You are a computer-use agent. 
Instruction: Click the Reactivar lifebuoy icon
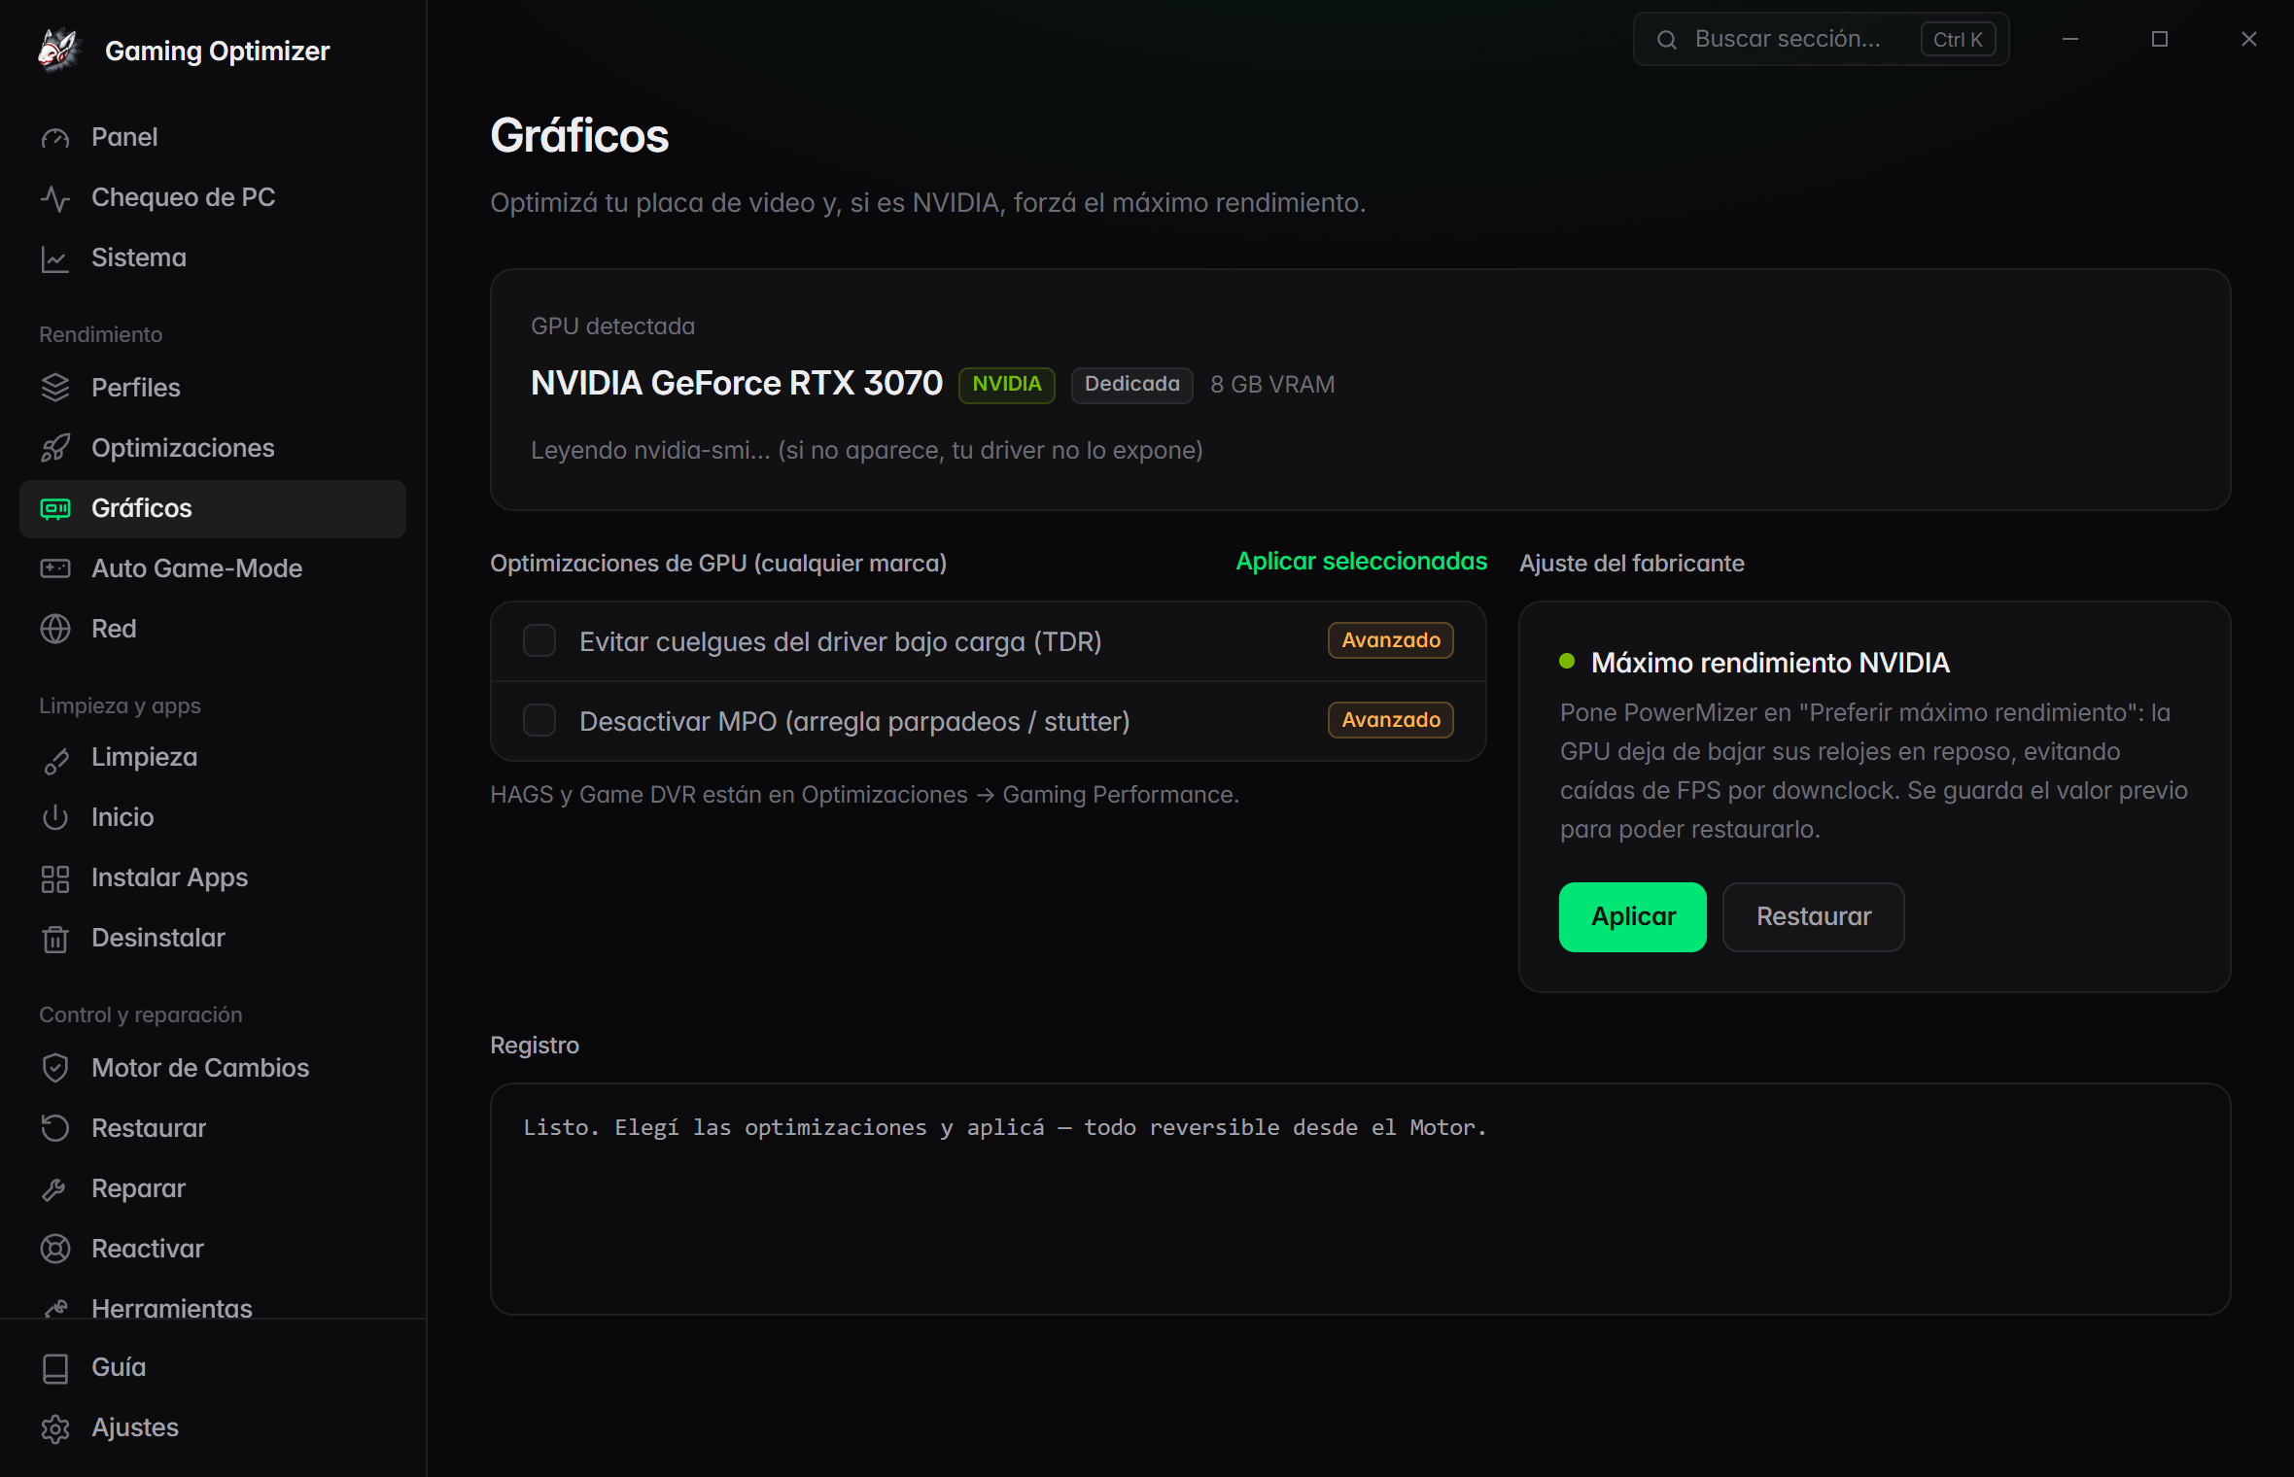click(x=55, y=1249)
